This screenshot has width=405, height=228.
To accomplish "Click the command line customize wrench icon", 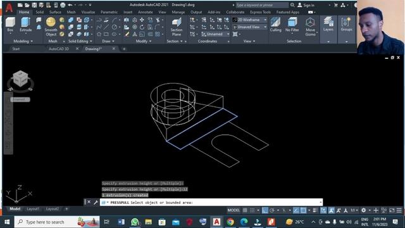I will coord(96,202).
